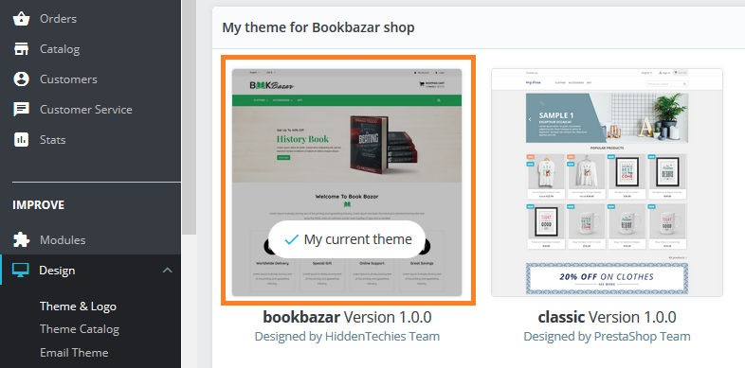Viewport: 745px width, 368px height.
Task: Click the IMPROVE section label
Action: (x=38, y=205)
